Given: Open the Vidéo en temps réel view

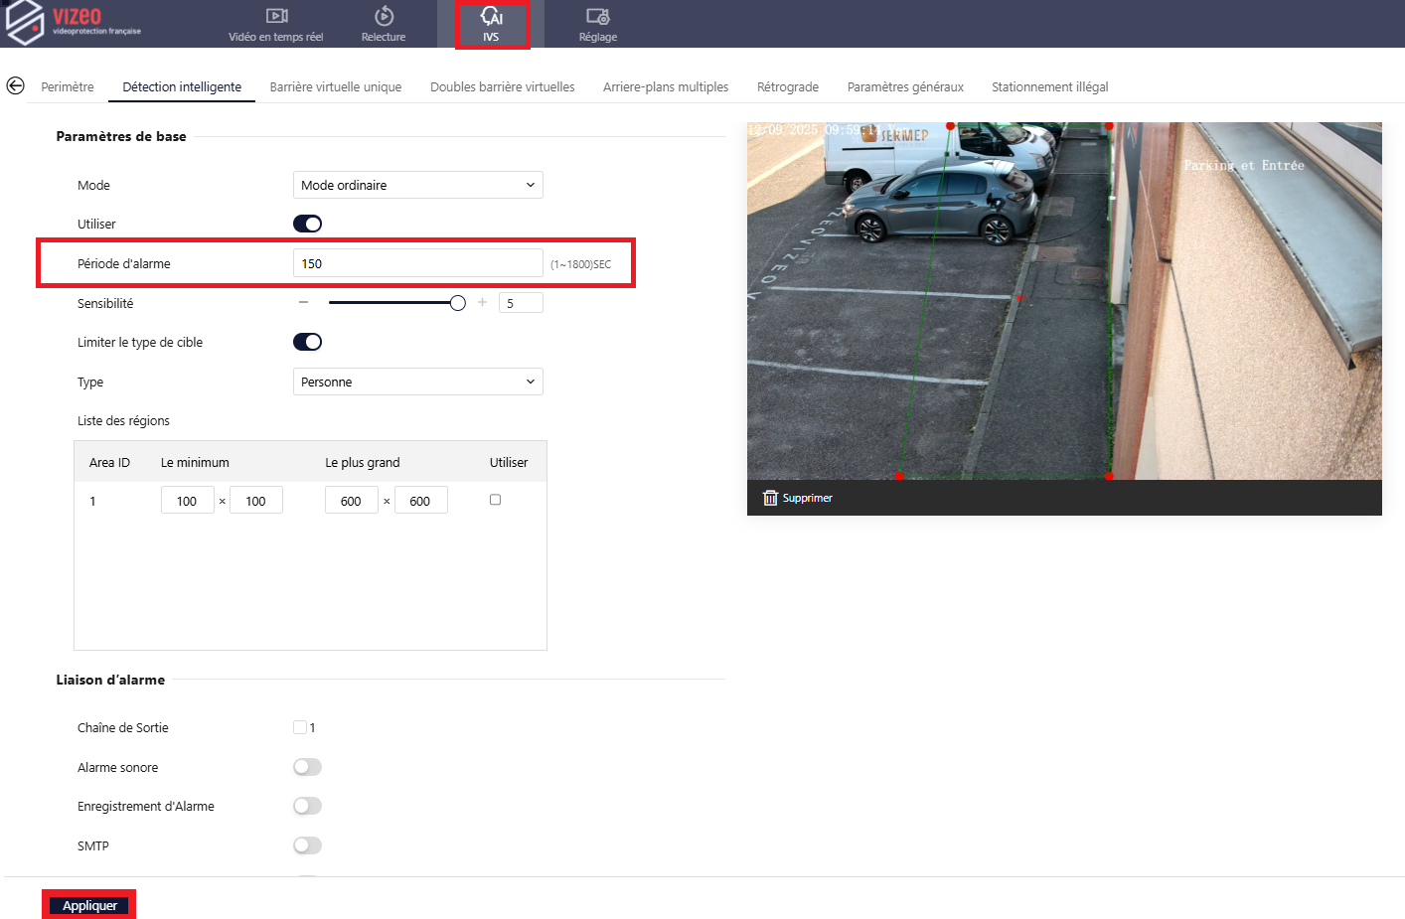Looking at the screenshot, I should pos(275,25).
